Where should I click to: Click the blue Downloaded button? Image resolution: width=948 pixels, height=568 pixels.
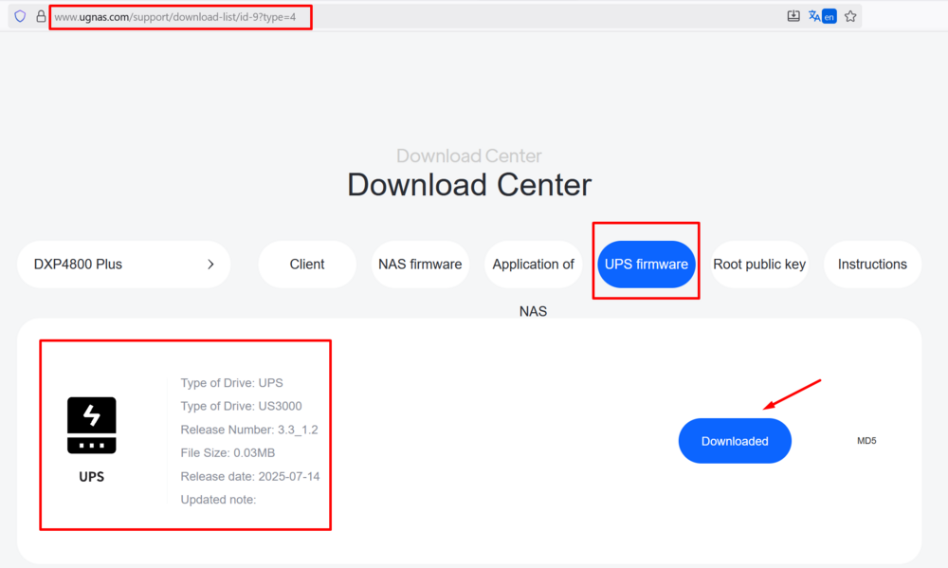pyautogui.click(x=735, y=441)
